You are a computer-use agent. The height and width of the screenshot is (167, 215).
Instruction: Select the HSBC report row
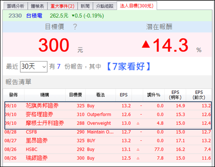(x=107, y=149)
